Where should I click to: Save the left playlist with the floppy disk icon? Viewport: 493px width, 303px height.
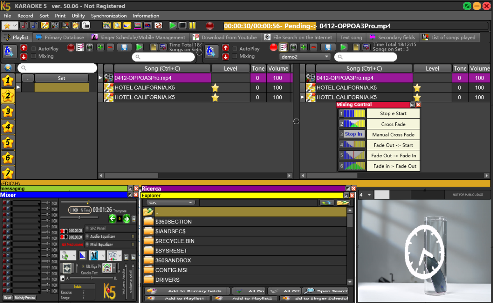click(x=124, y=48)
